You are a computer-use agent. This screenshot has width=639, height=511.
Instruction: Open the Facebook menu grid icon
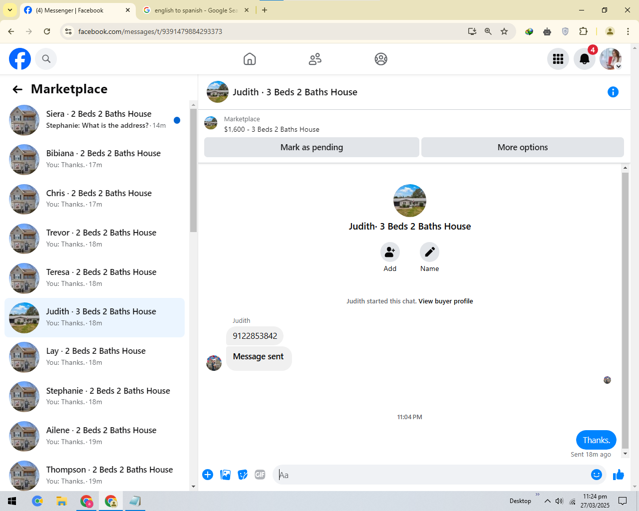pyautogui.click(x=558, y=59)
